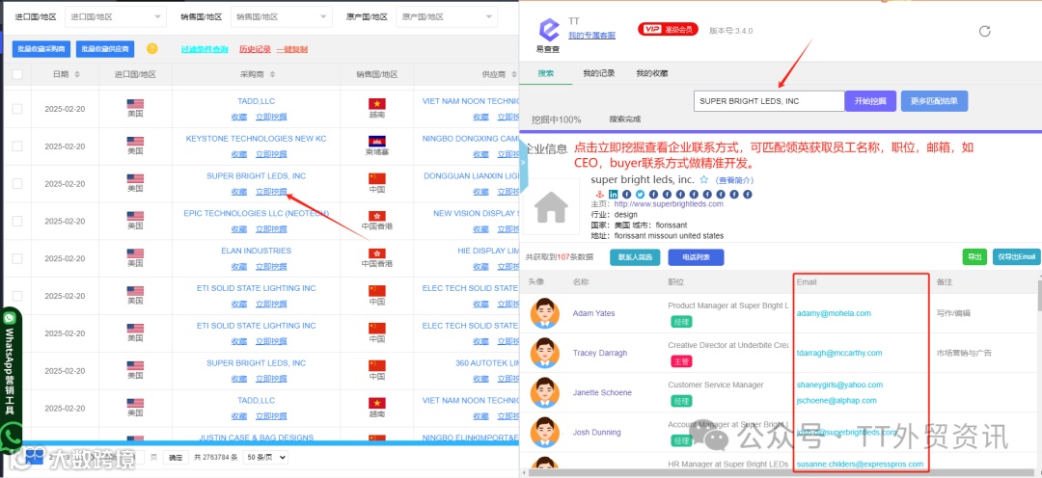Click 批量收藏采购商 button
The width and height of the screenshot is (1042, 478).
(41, 48)
